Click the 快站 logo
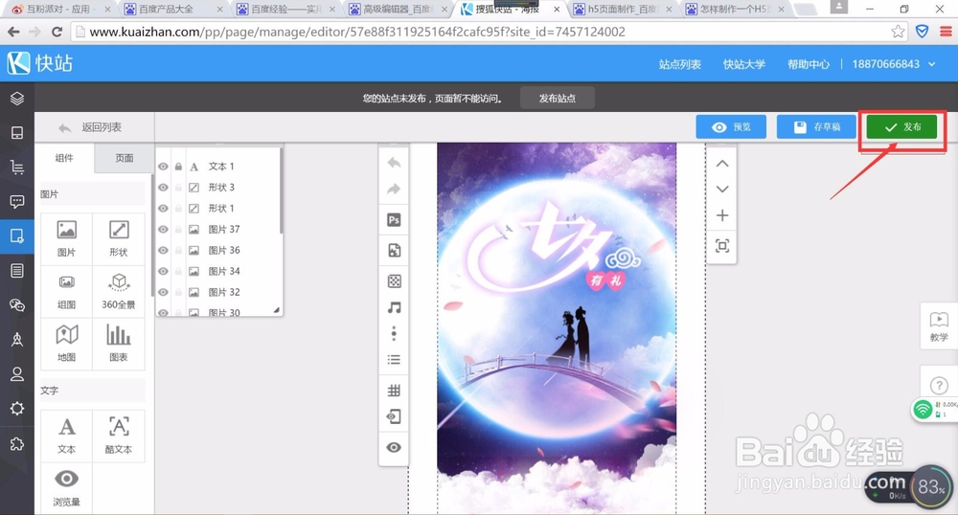This screenshot has height=515, width=958. 40,63
